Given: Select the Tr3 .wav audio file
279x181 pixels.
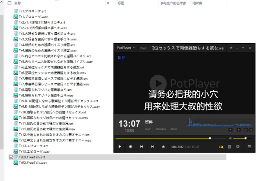Looking at the screenshot, I should coord(45,39).
